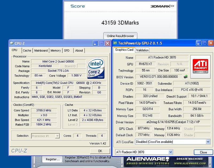Image resolution: width=214 pixels, height=168 pixels.
Task: Click the Threads count value in CPU-Z
Action: point(102,136)
